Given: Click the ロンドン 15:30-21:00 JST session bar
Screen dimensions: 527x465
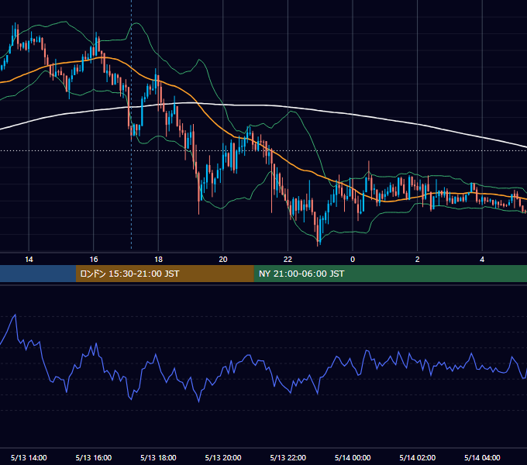Looking at the screenshot, I should [x=164, y=274].
